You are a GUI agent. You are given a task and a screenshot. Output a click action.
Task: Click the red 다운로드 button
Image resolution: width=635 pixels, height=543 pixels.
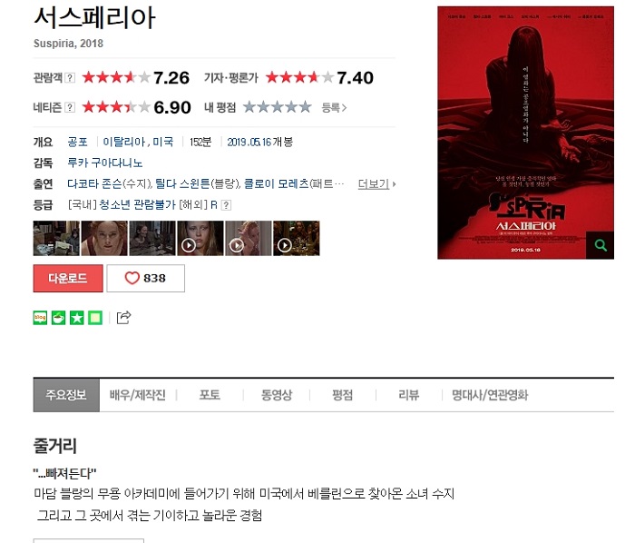click(x=68, y=278)
